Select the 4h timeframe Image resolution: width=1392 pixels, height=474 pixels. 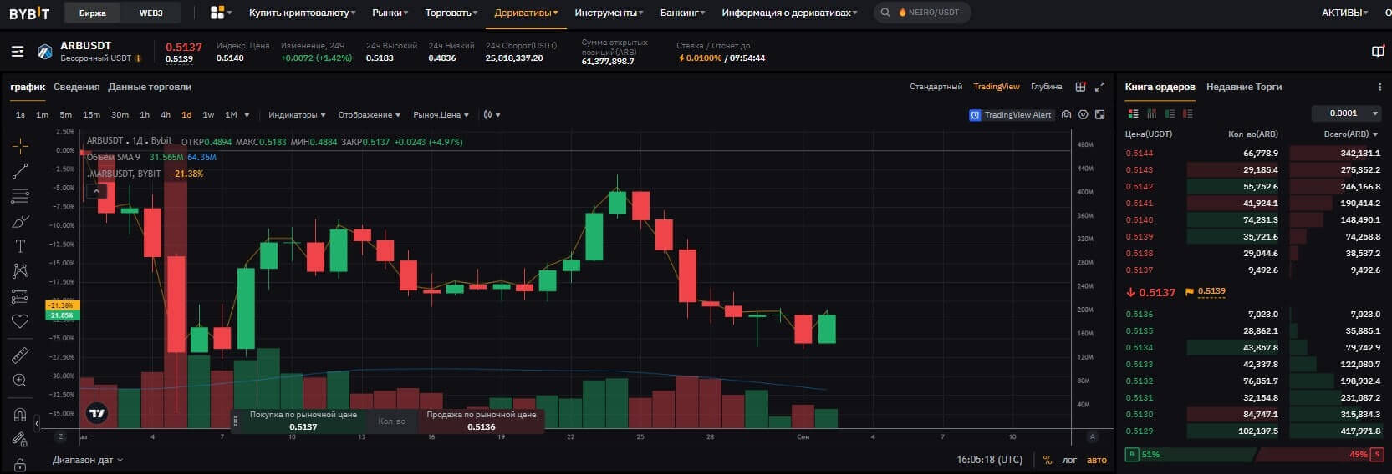pyautogui.click(x=166, y=115)
